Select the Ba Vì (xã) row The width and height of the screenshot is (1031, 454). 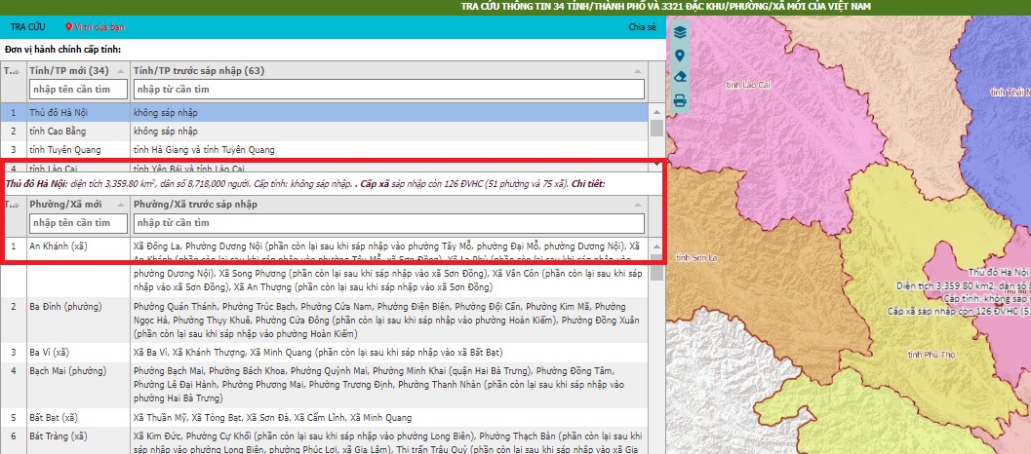click(324, 352)
